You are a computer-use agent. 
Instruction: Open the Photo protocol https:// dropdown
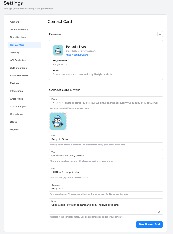[x=58, y=103]
